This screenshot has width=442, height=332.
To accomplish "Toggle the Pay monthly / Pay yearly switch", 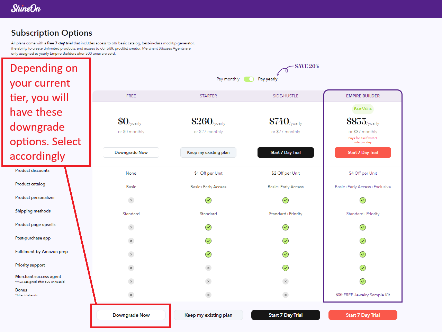I will 249,79.
